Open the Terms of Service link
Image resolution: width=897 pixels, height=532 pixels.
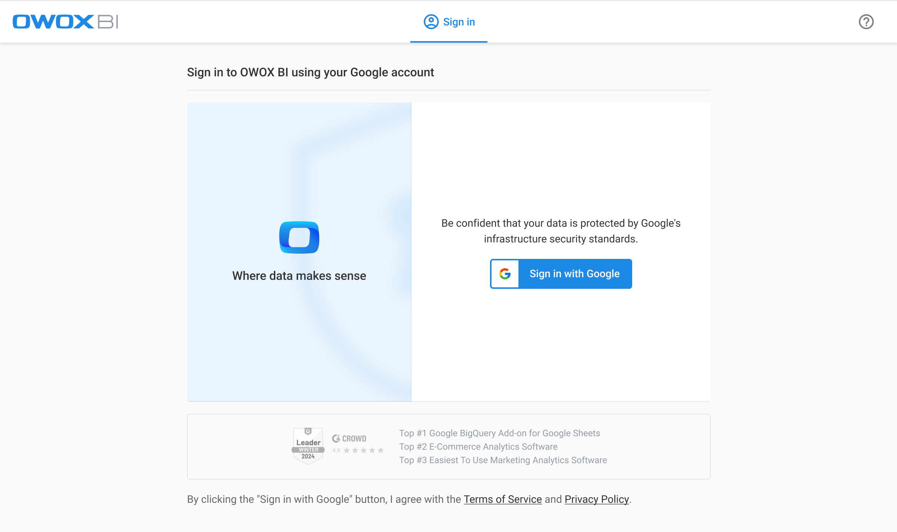click(x=503, y=499)
